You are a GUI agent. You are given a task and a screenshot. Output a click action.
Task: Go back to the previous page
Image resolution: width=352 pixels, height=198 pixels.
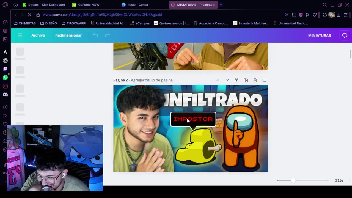16,15
